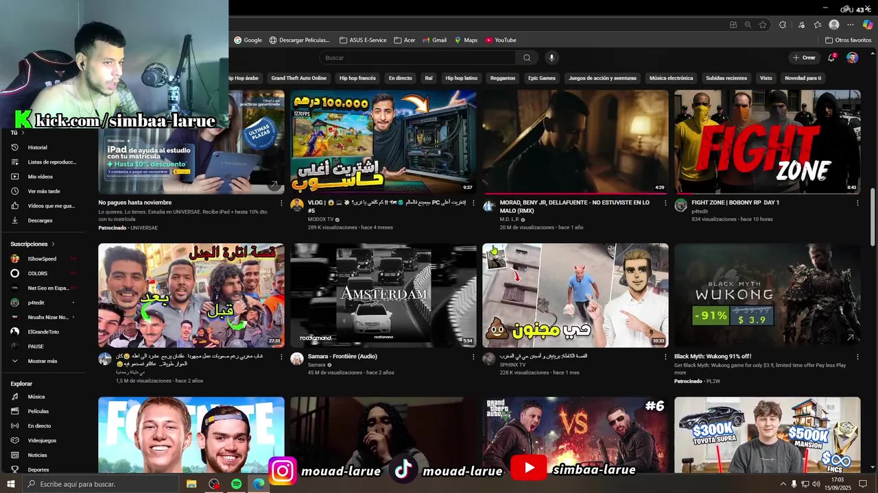Open options menu for Samara Frontière video
Image resolution: width=878 pixels, height=493 pixels.
pyautogui.click(x=473, y=356)
